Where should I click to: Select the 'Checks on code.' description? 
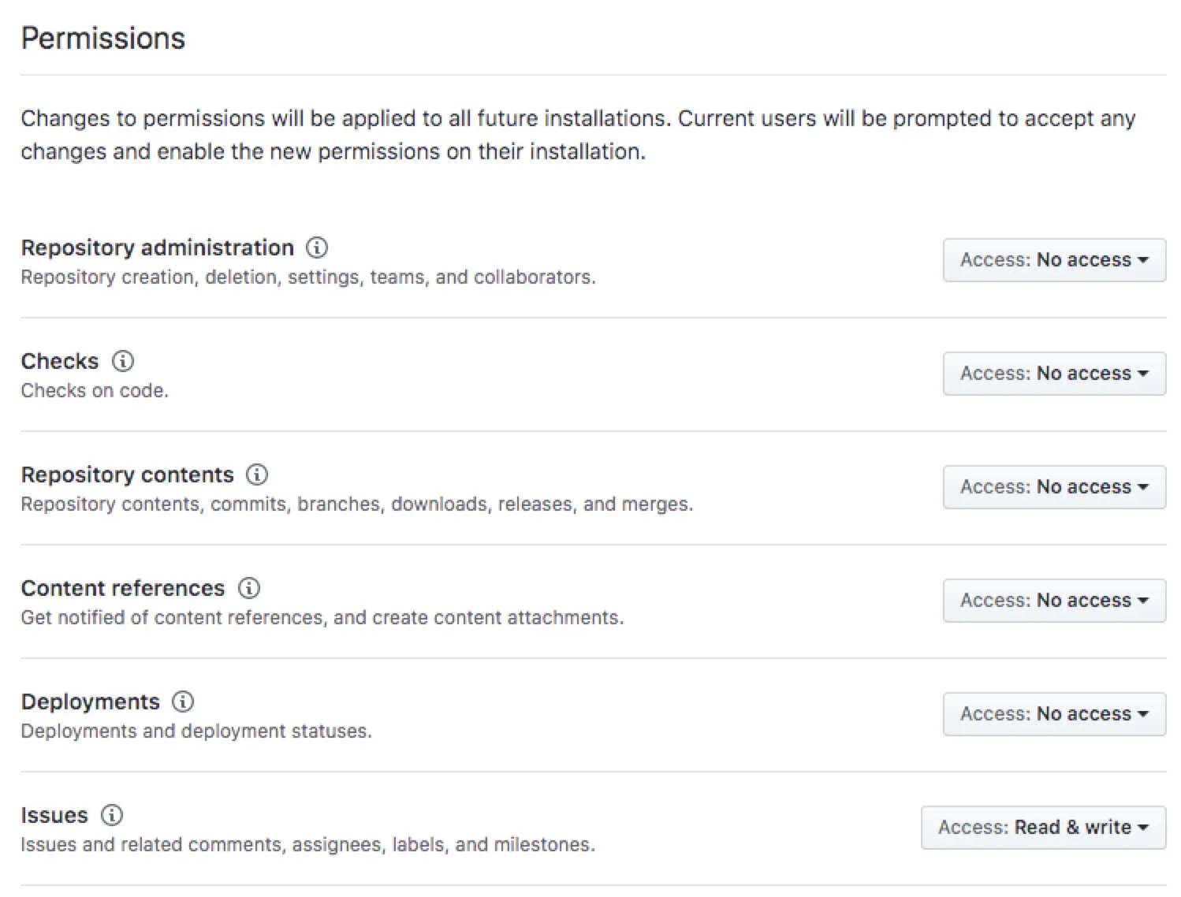click(x=95, y=391)
